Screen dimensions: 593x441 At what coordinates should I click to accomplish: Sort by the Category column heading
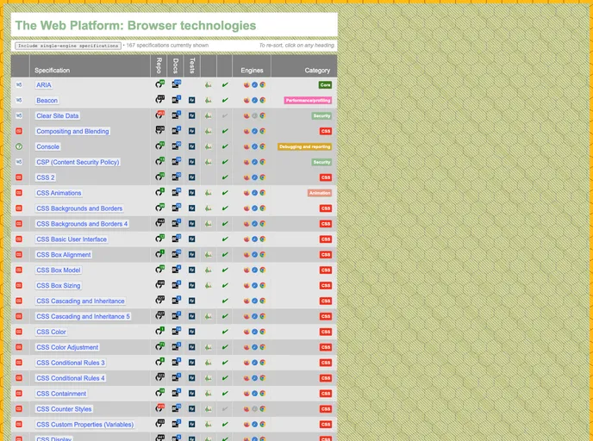coord(317,71)
